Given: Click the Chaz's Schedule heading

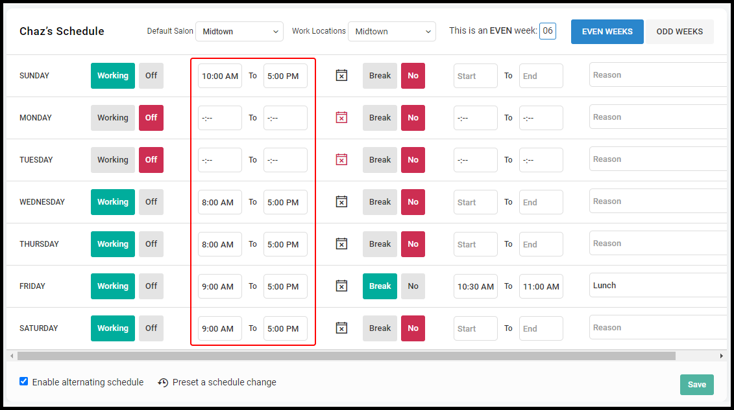Looking at the screenshot, I should (62, 31).
